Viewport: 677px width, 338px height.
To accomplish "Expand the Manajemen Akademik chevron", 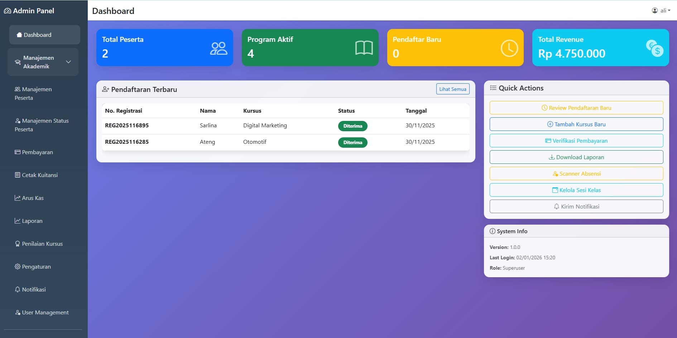I will pyautogui.click(x=68, y=62).
